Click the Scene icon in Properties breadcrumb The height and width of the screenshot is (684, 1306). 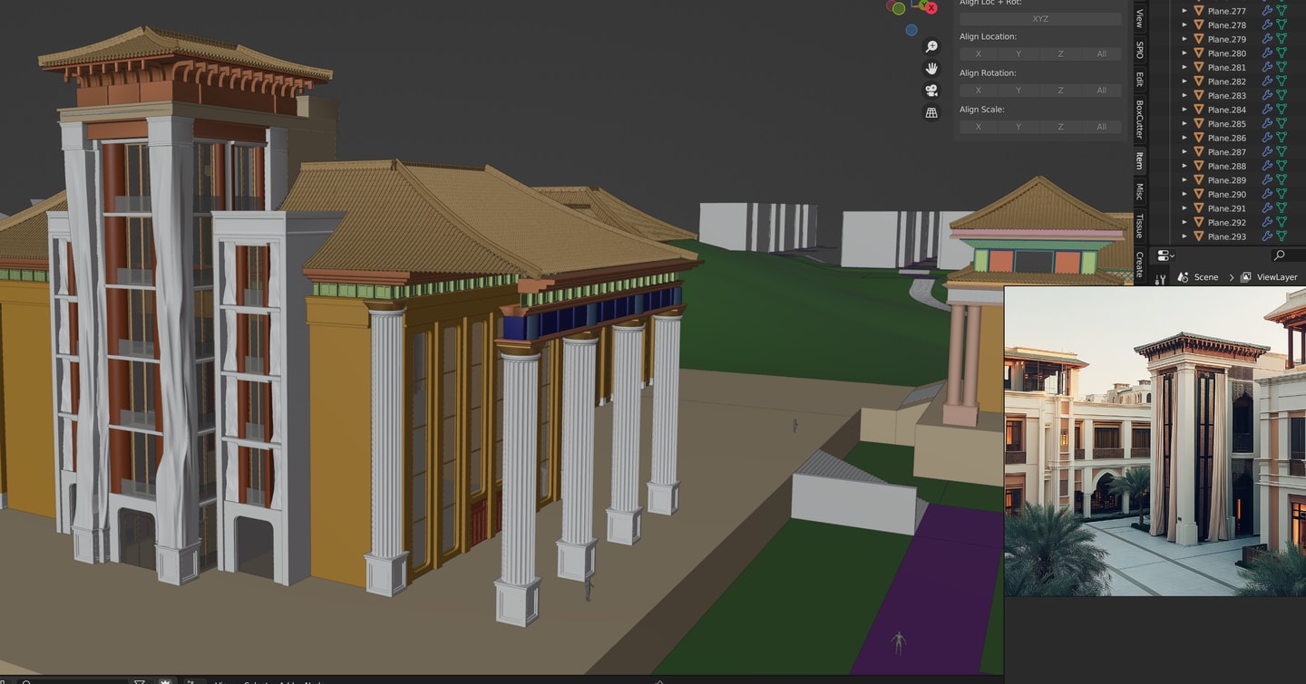click(x=1183, y=277)
